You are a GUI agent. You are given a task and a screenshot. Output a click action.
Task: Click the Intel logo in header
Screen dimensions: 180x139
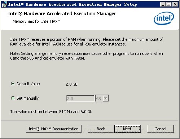pyautogui.click(x=164, y=18)
